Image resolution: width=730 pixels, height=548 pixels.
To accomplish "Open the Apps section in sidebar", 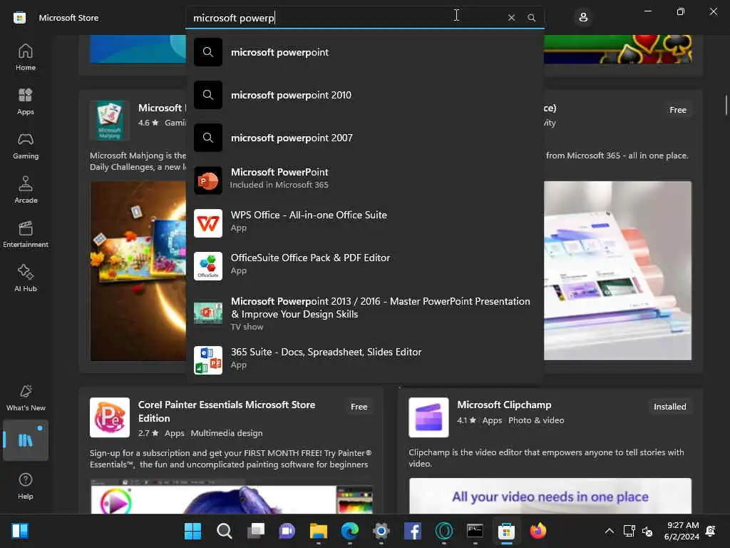I will [26, 101].
